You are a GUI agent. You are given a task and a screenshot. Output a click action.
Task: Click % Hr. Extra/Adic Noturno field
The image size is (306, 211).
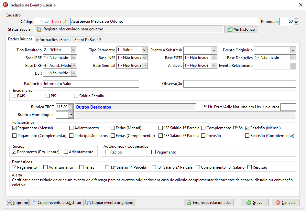pyautogui.click(x=288, y=107)
